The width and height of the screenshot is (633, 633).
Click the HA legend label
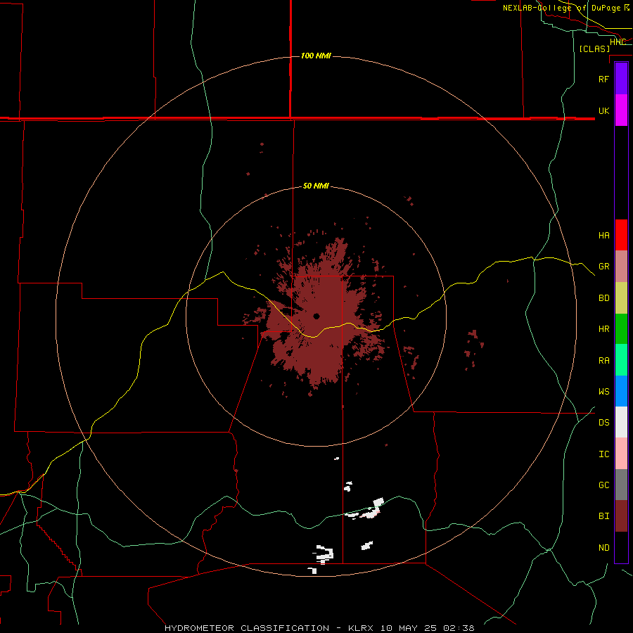(x=603, y=236)
